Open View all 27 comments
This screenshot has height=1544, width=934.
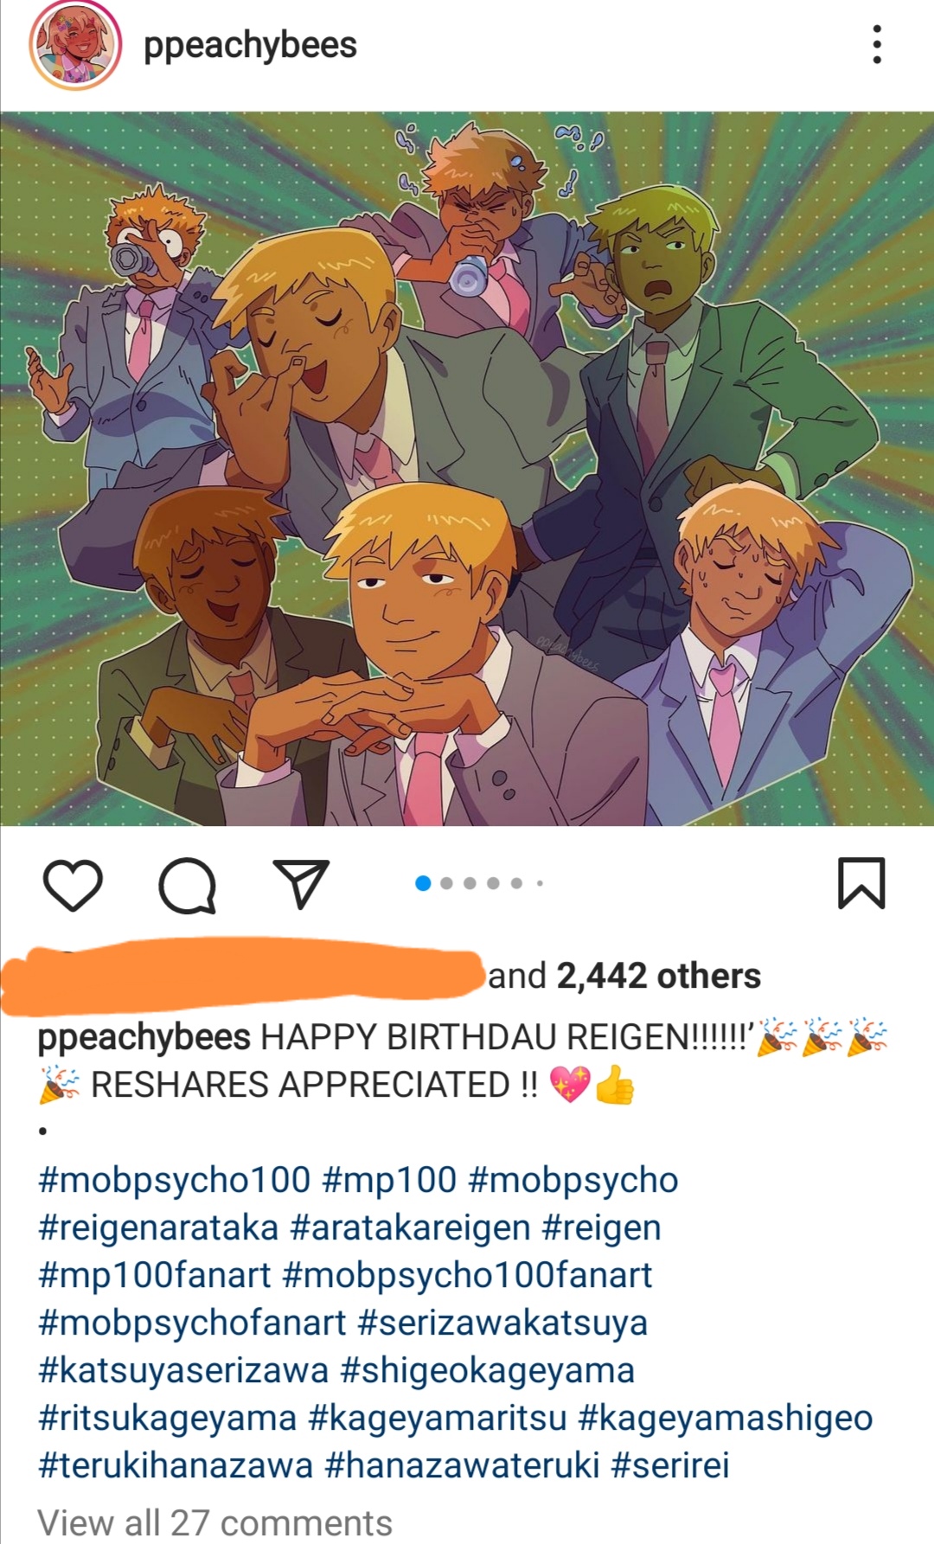pyautogui.click(x=214, y=1522)
